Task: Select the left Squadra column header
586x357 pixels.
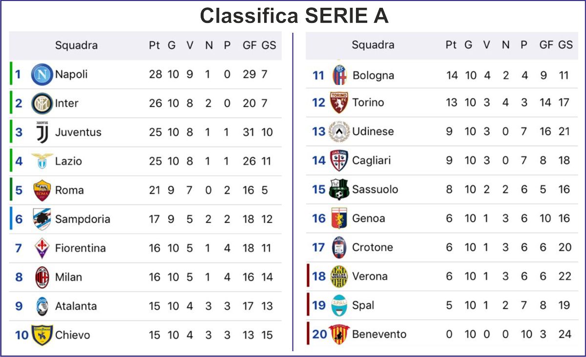Action: 76,45
